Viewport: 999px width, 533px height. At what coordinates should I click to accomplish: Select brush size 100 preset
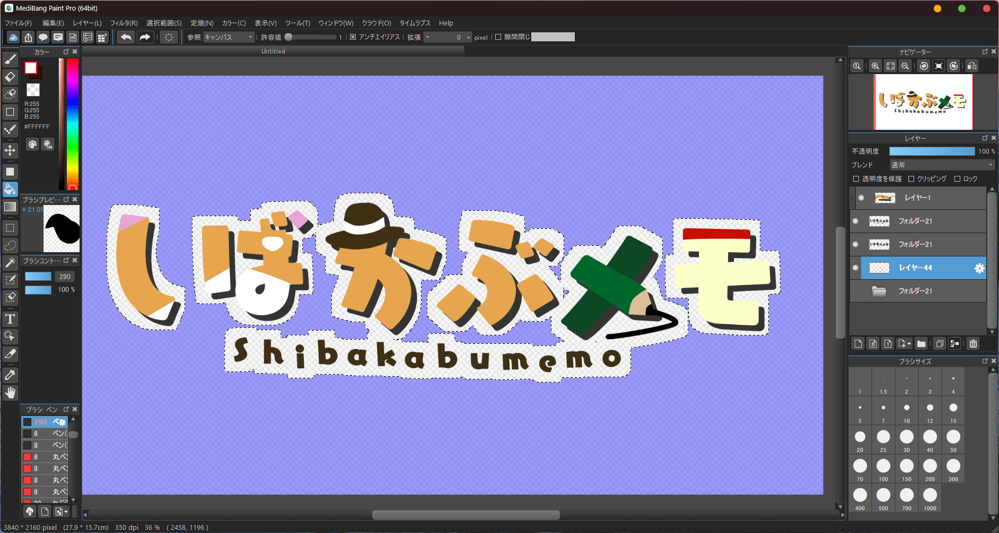[883, 466]
